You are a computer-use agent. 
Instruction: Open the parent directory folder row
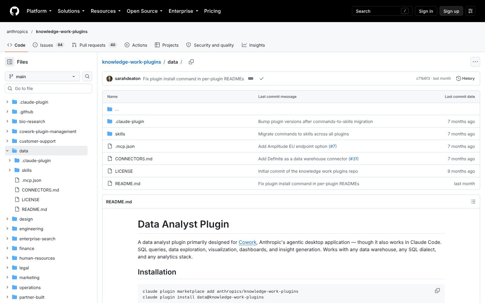(291, 109)
